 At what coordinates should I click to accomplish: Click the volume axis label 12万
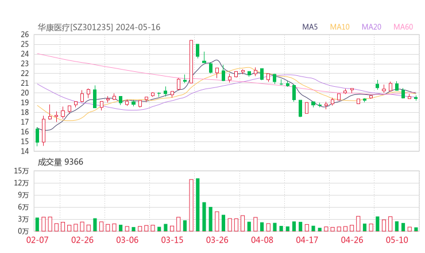coord(21,183)
